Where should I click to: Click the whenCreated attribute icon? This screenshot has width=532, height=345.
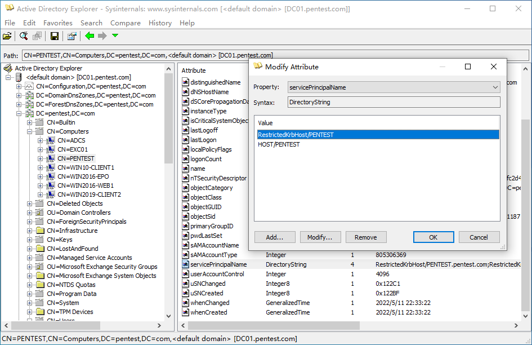click(185, 312)
